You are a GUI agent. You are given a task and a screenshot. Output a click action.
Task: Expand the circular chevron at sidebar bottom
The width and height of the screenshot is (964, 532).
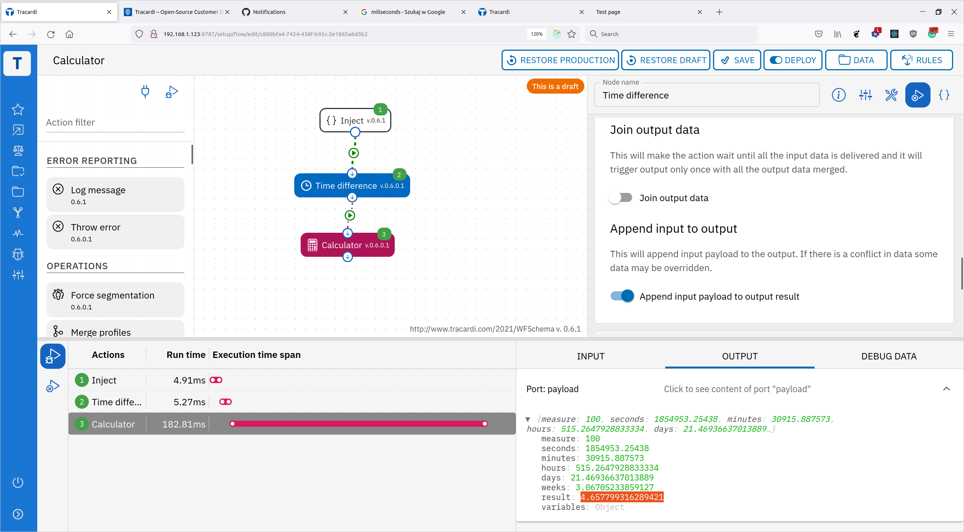pyautogui.click(x=18, y=514)
